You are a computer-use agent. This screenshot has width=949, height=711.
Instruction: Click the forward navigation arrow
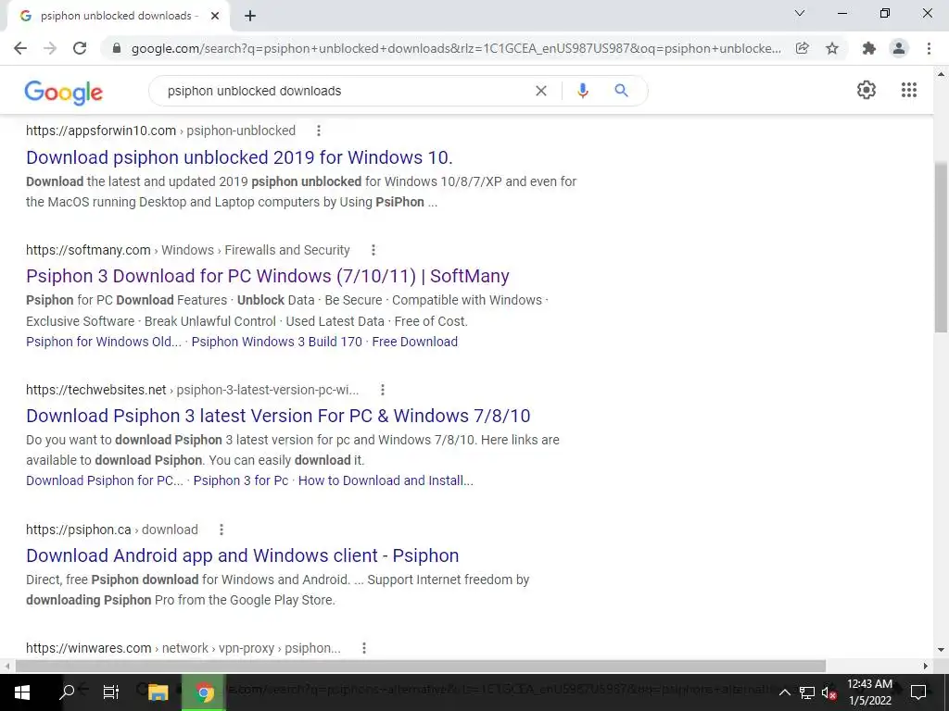(x=50, y=48)
